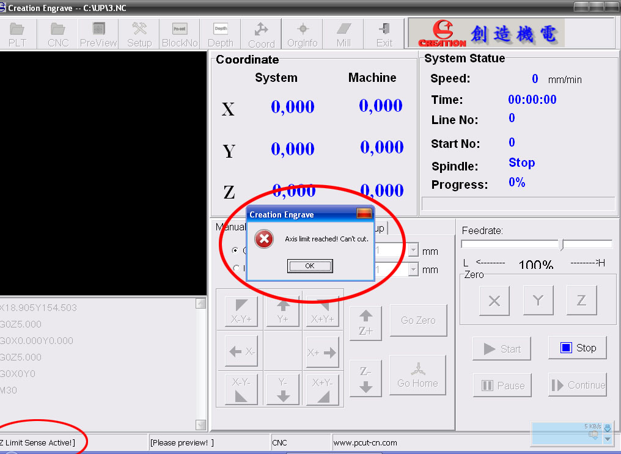Zero the Y axis button
This screenshot has width=621, height=454.
coord(538,301)
